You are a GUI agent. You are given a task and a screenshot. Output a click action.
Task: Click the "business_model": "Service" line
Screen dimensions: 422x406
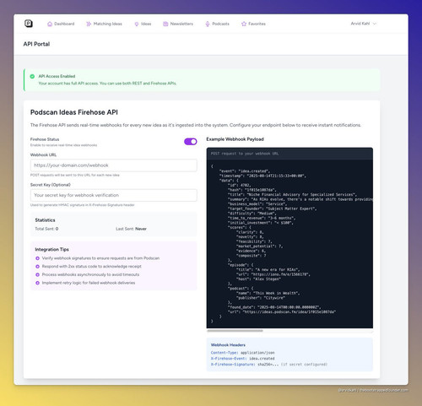coord(257,204)
